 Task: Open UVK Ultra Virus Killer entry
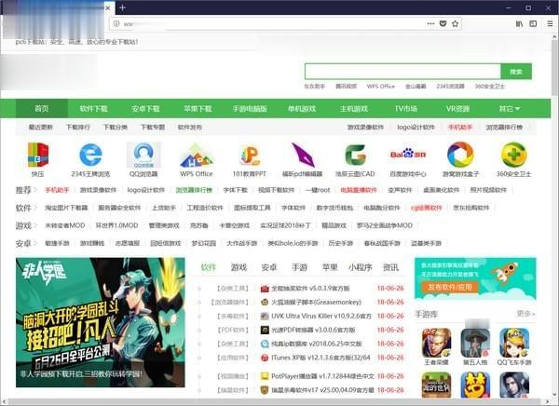pyautogui.click(x=321, y=317)
